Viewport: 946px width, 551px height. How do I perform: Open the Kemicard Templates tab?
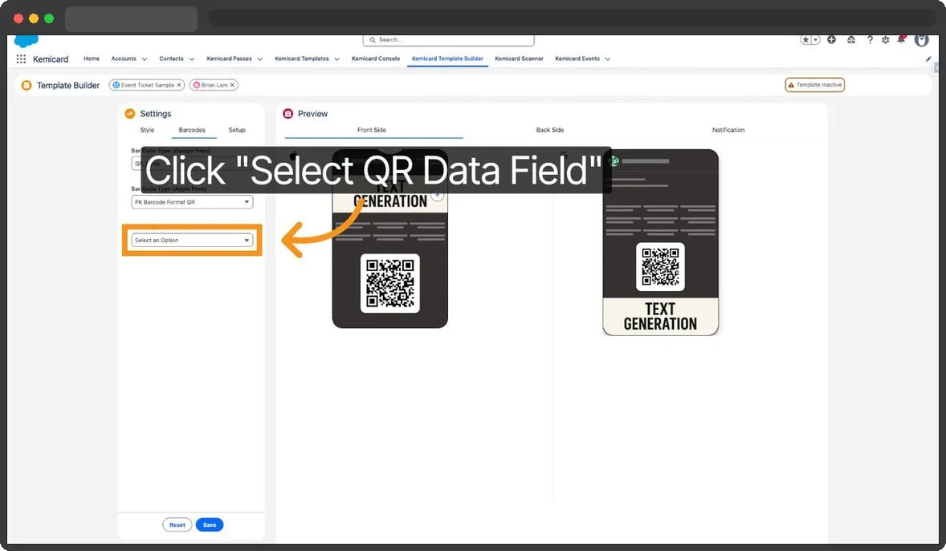click(302, 59)
